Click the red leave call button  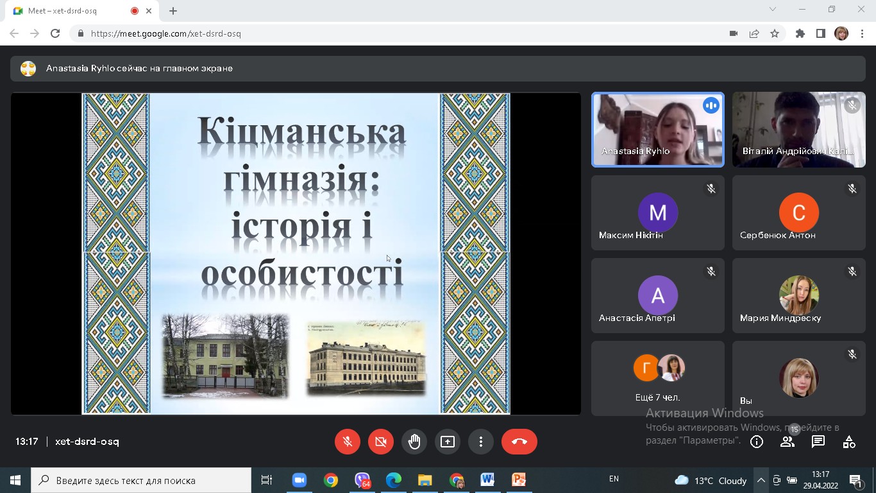519,442
